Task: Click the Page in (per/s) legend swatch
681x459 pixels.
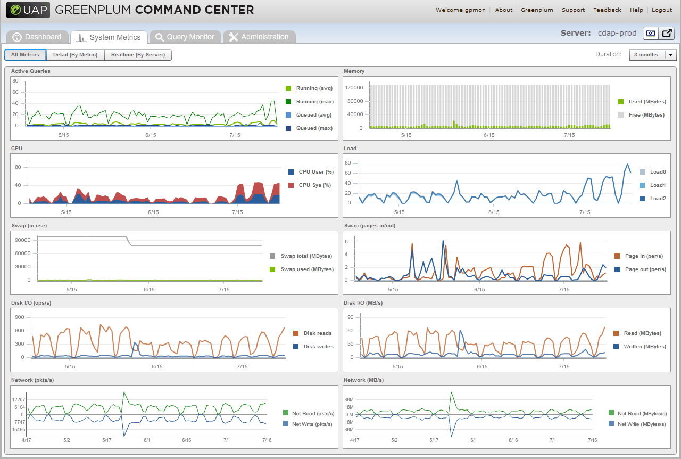Action: point(617,256)
